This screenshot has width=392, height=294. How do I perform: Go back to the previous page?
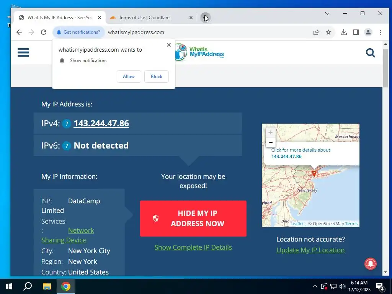pyautogui.click(x=19, y=32)
